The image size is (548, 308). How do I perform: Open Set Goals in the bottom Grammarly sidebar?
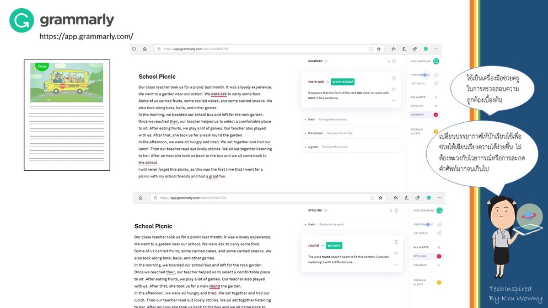pos(427,233)
